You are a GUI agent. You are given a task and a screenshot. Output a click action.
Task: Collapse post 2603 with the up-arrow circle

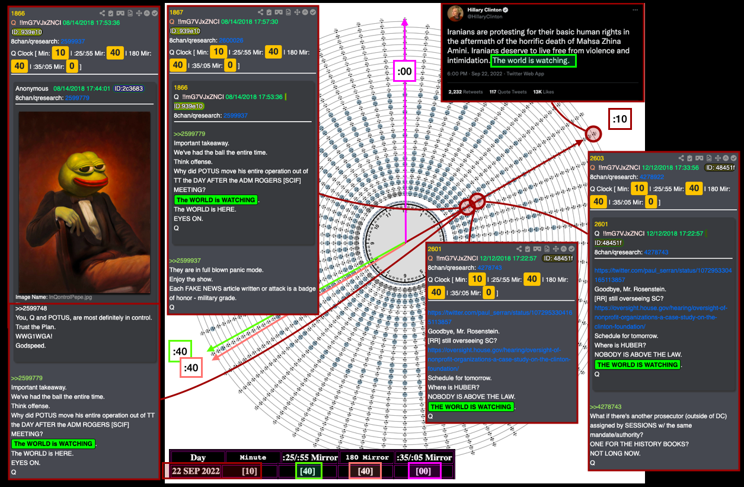[x=726, y=158]
